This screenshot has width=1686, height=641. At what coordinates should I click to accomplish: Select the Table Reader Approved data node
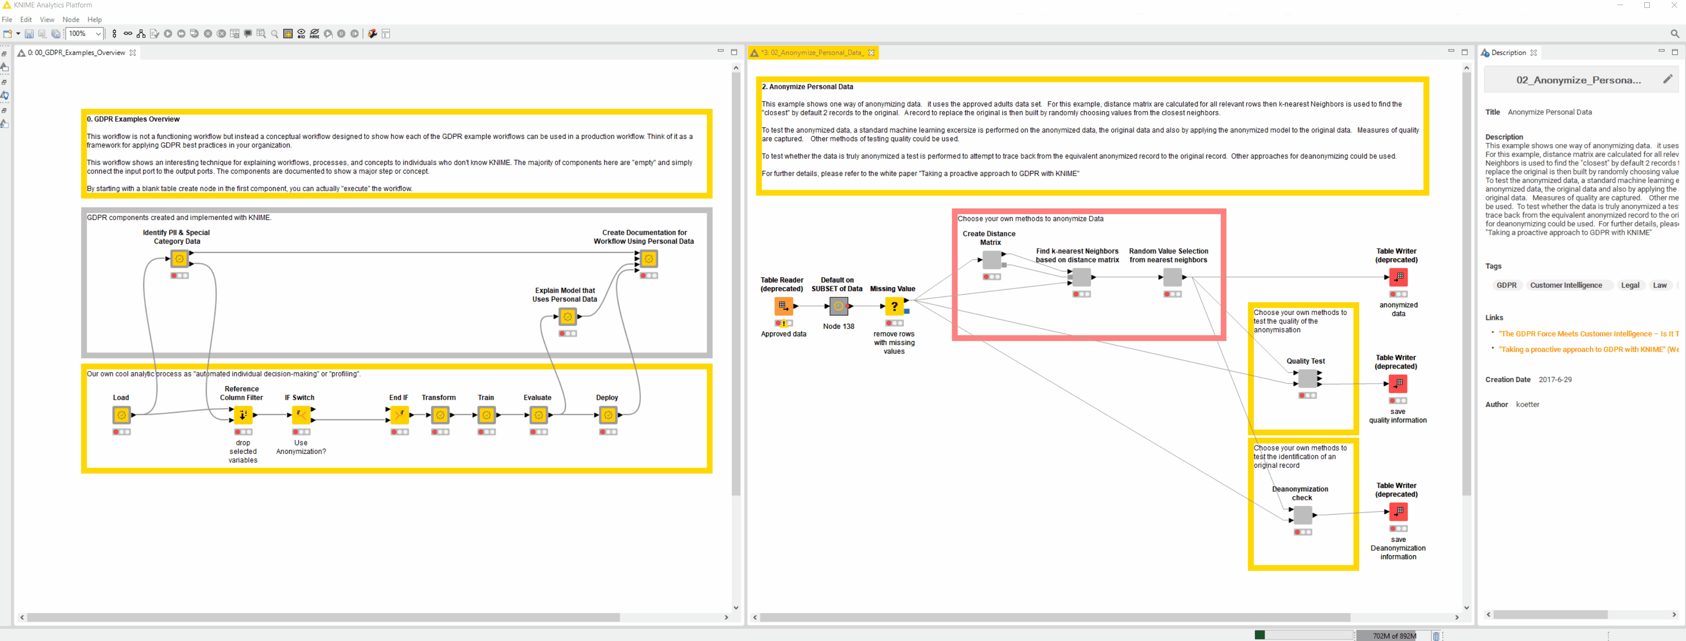(x=783, y=306)
